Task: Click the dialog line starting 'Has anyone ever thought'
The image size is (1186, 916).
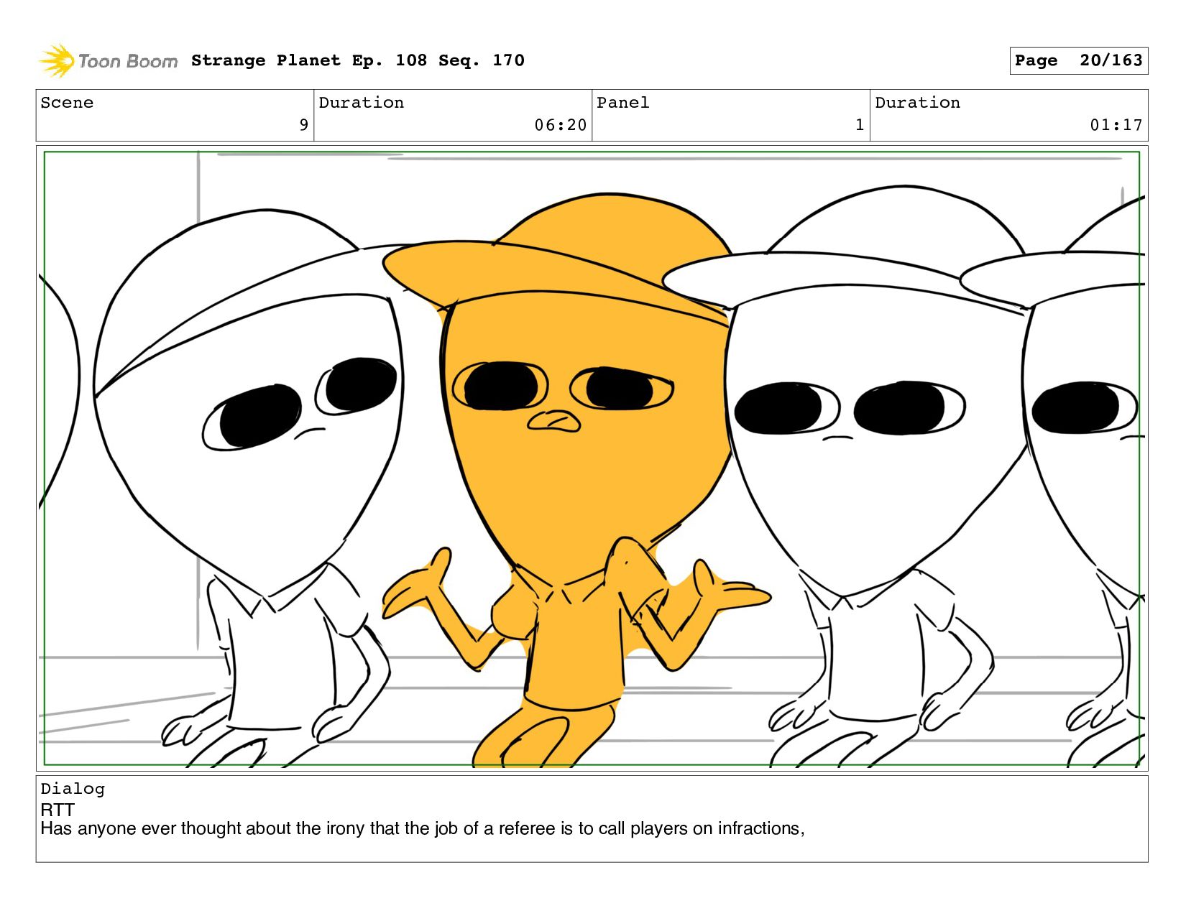Action: tap(423, 828)
